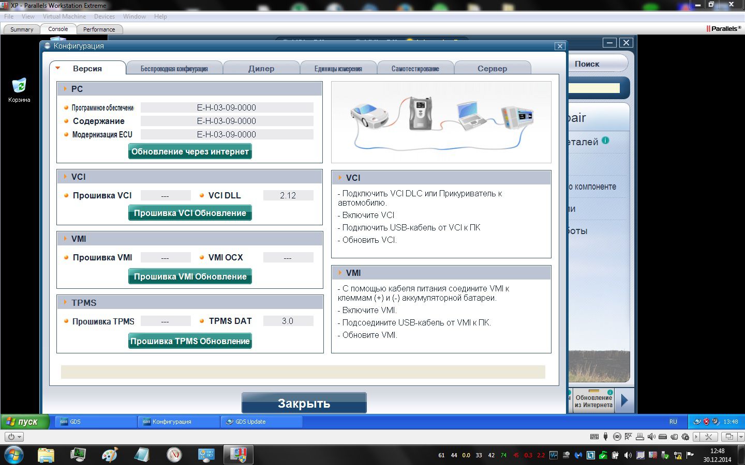Click the sound speaker icon in Parallels status bar
The image size is (745, 465).
[651, 437]
